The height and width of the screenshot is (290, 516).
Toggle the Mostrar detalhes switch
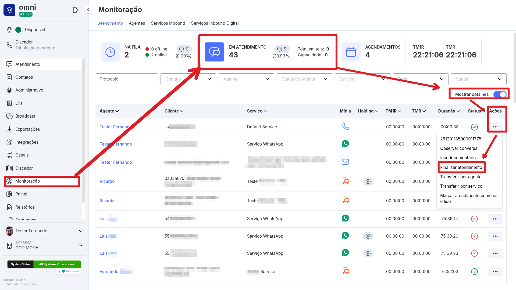point(500,95)
